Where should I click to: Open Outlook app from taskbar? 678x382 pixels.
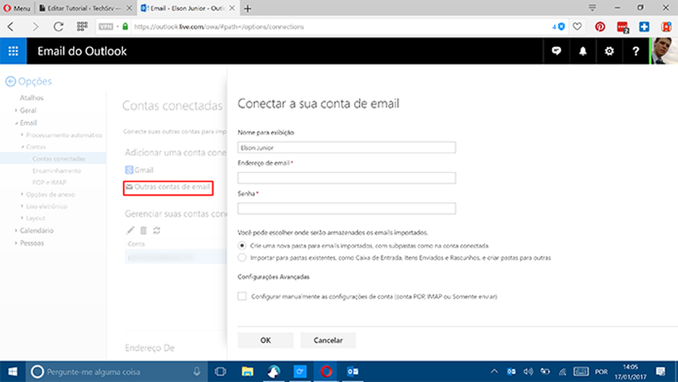(352, 372)
